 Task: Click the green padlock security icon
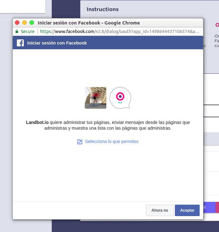17,31
